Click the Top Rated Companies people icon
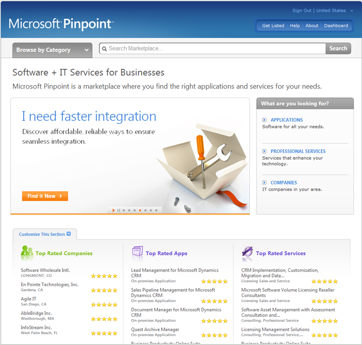Screen dimensions: 362x345 point(27,252)
